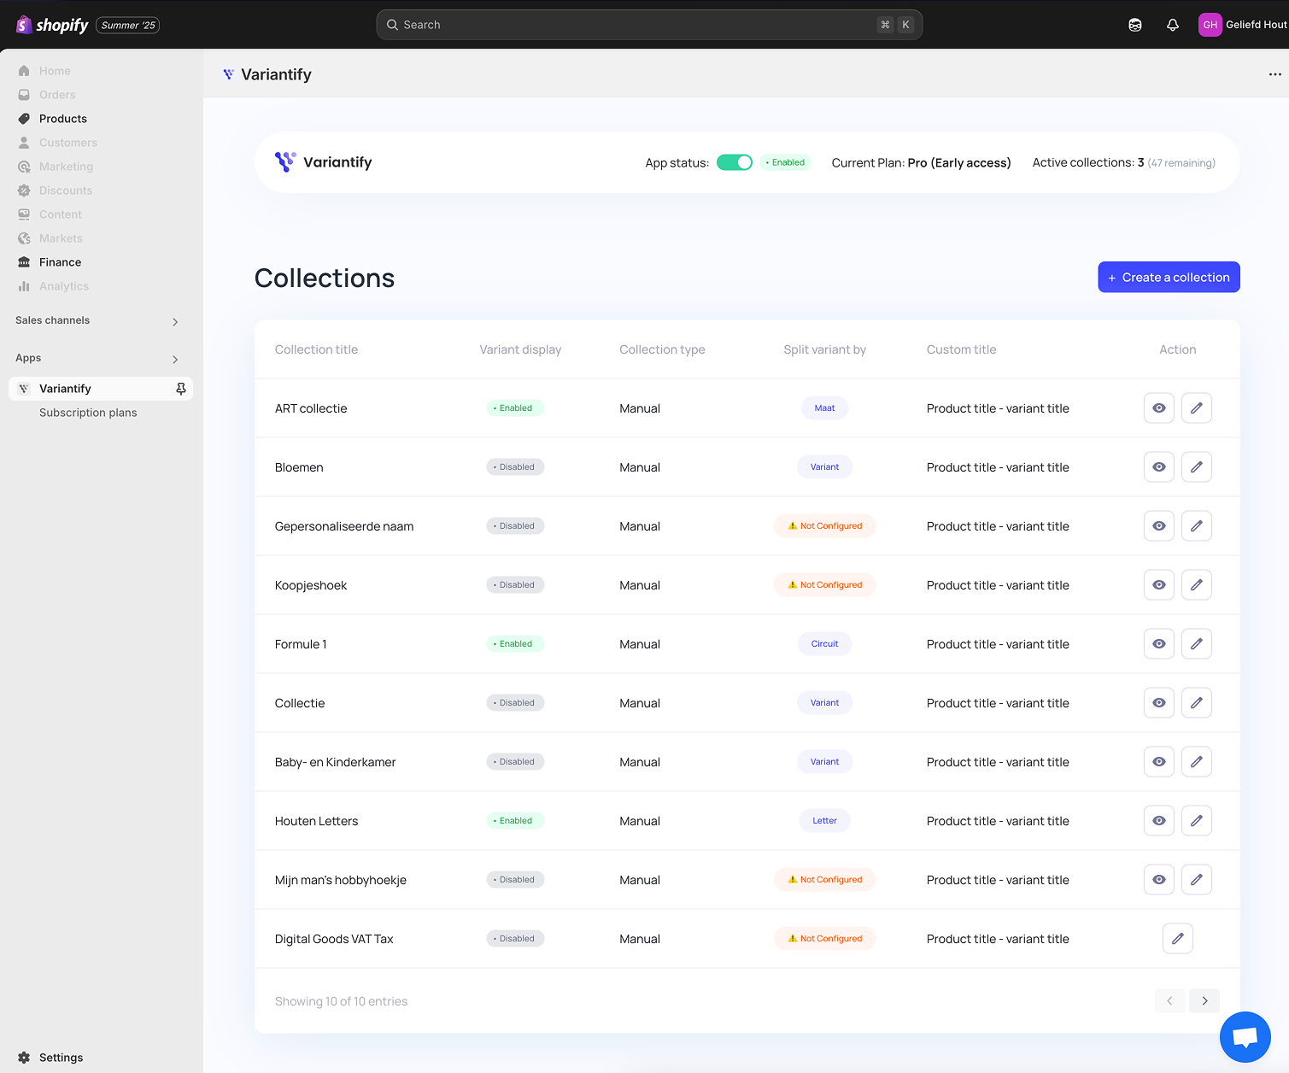This screenshot has width=1289, height=1073.
Task: Open the notifications bell
Action: point(1173,25)
